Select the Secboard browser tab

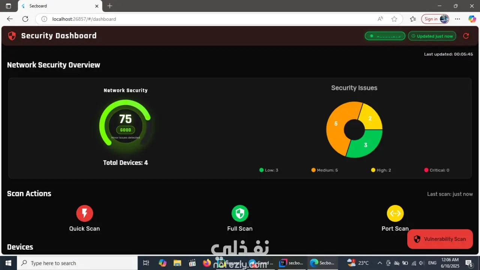pos(60,6)
